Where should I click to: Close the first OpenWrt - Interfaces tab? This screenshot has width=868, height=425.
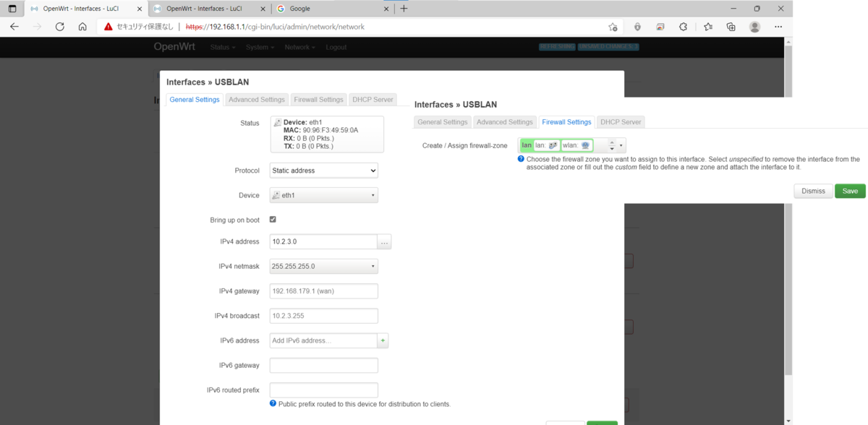pos(140,9)
